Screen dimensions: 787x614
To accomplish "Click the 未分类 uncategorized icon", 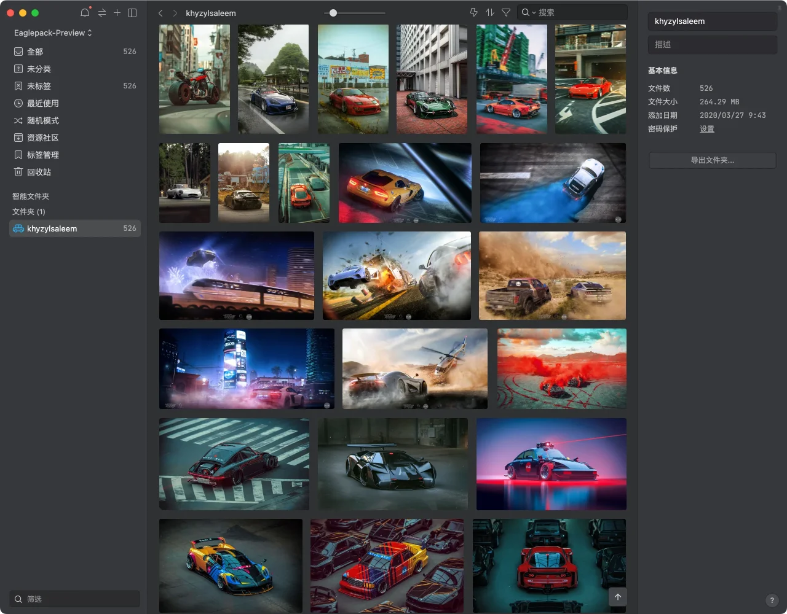I will (18, 69).
